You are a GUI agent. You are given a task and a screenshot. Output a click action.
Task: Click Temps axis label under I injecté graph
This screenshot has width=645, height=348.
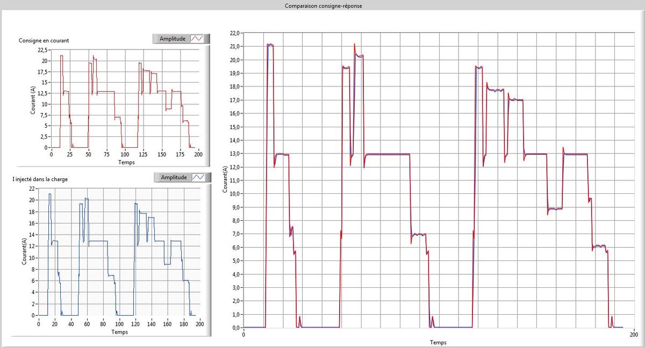[119, 332]
